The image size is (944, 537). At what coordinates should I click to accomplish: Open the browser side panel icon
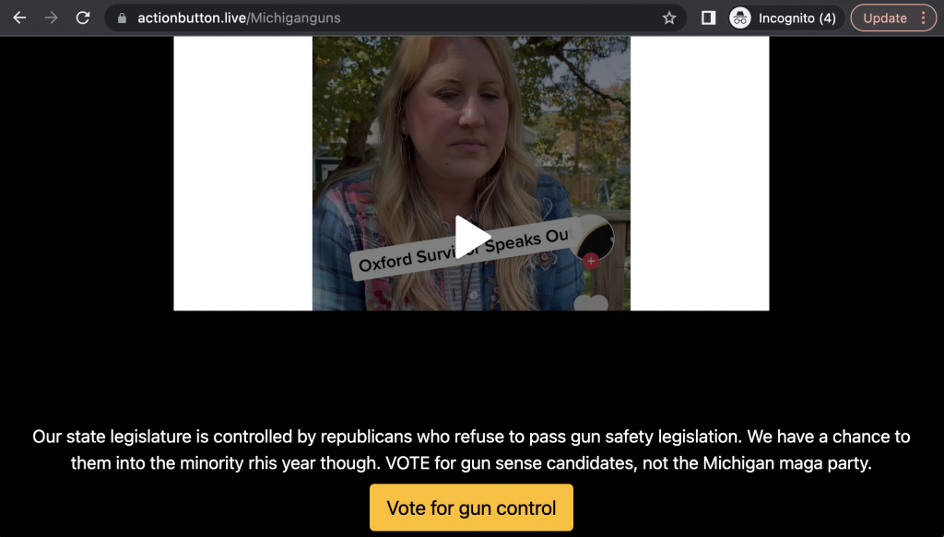click(x=709, y=18)
